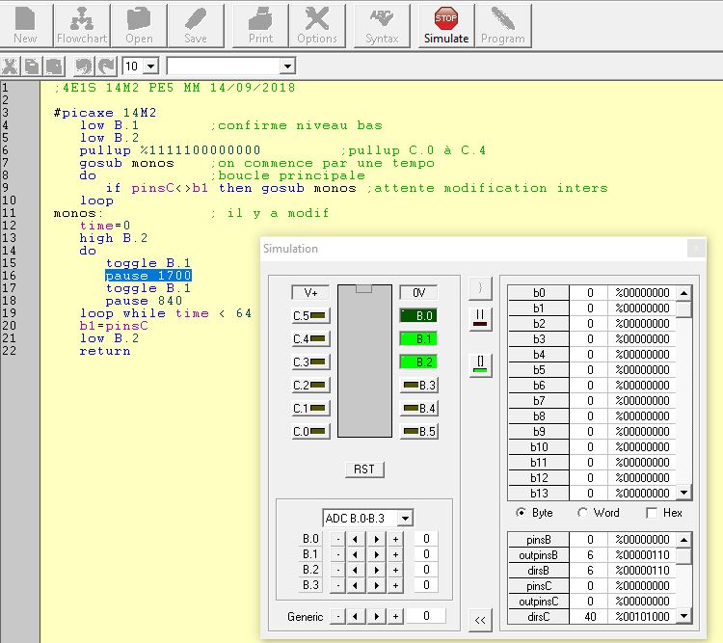Viewport: 723px width, 643px height.
Task: Toggle pin B.3 on the chip
Action: point(418,385)
